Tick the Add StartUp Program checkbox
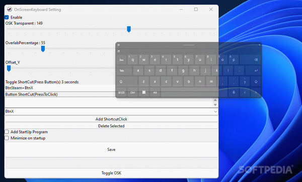 [x=7, y=132]
